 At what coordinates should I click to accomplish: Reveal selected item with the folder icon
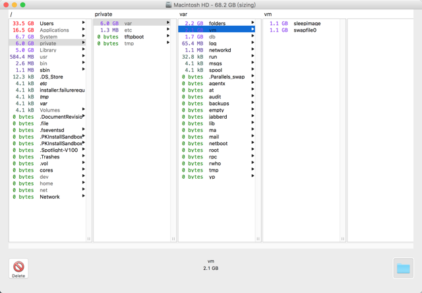click(x=403, y=268)
